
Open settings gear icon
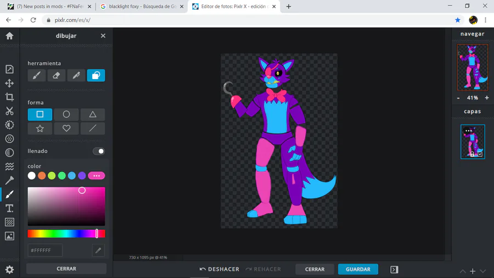coord(9,270)
